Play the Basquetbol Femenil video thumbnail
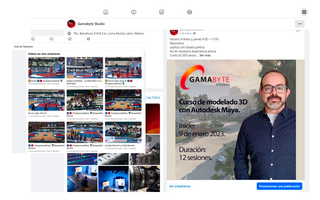Image resolution: width=320 pixels, height=200 pixels. (46, 132)
